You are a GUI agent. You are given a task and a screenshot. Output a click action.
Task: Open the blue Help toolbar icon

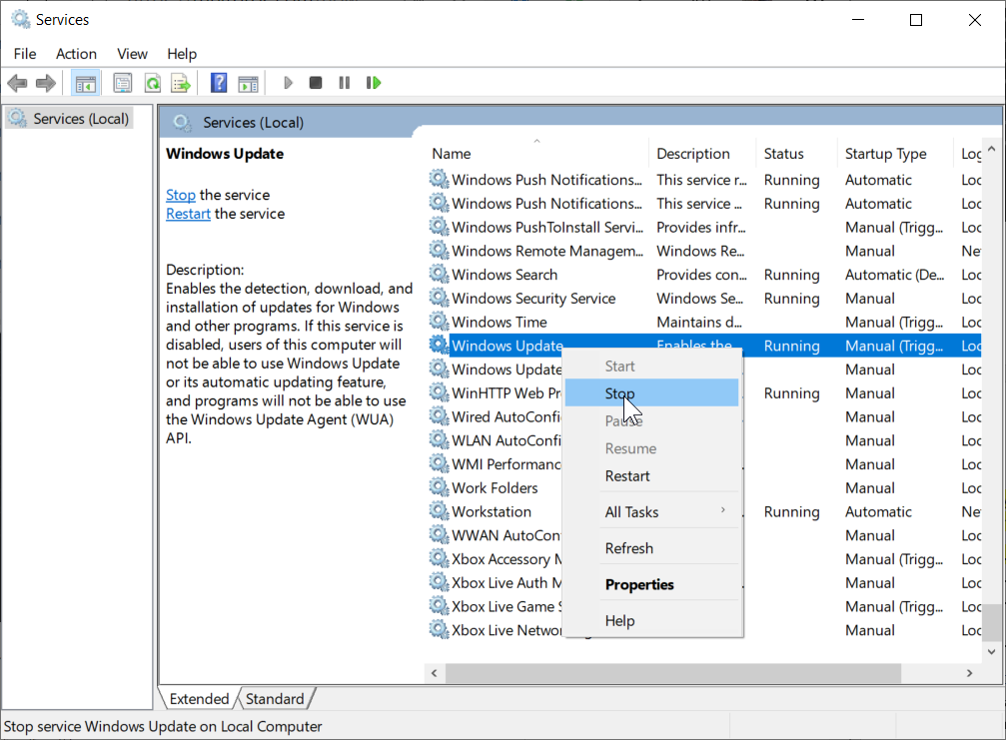tap(219, 83)
